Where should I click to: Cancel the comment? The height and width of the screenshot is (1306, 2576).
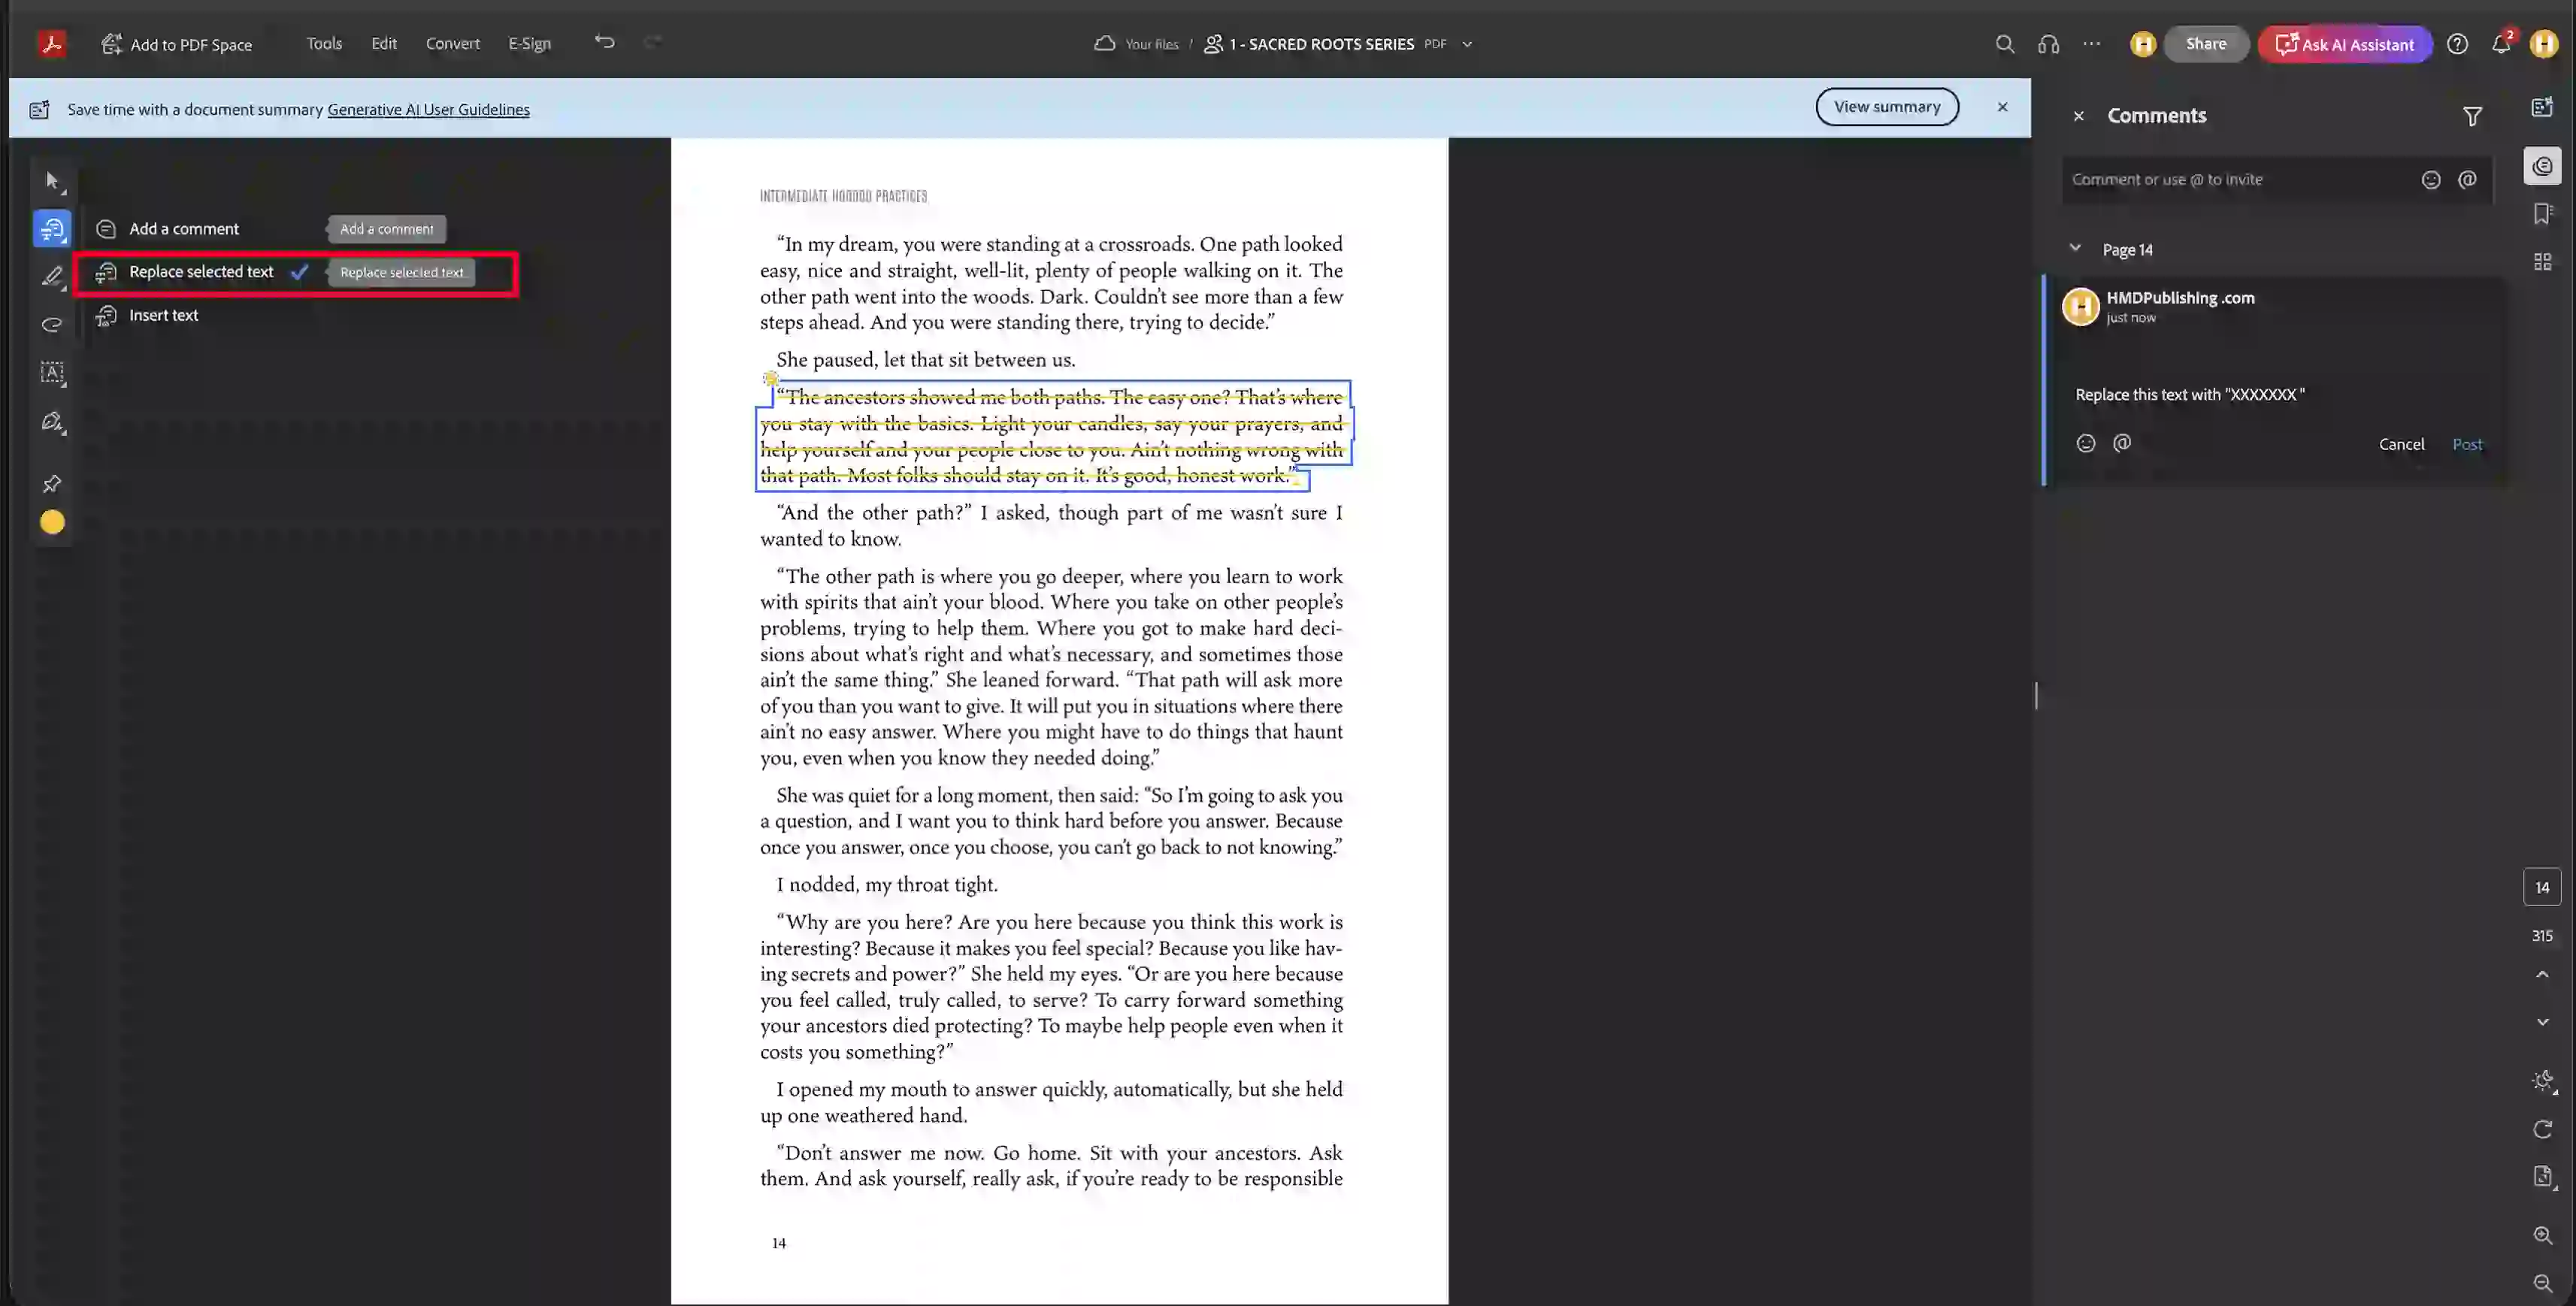pos(2401,444)
